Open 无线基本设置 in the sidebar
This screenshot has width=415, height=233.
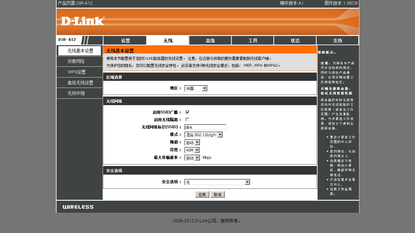pos(80,51)
